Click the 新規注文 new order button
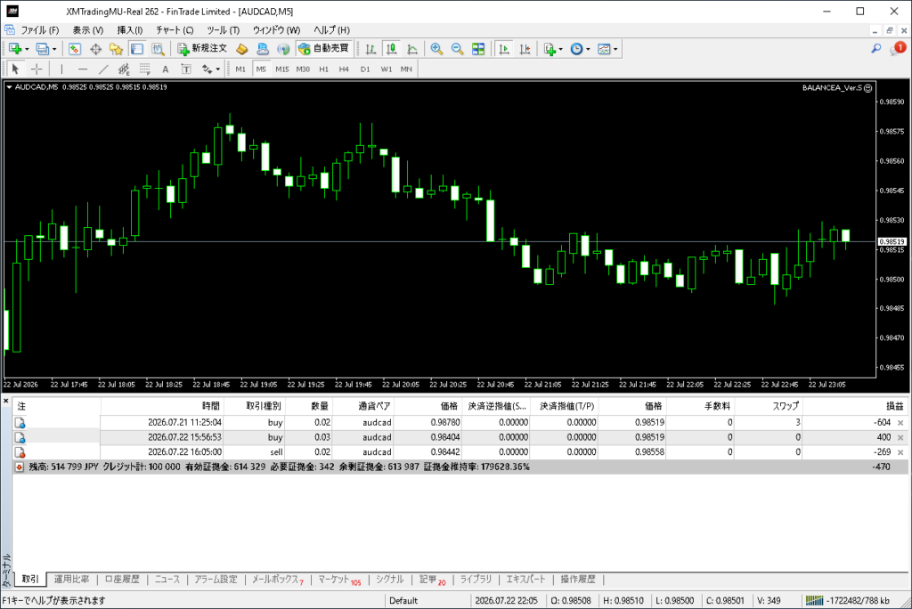This screenshot has width=912, height=609. click(x=202, y=49)
